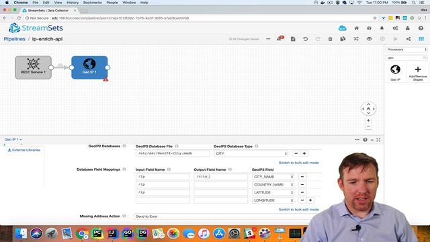430x242 pixels.
Task: Maximize the properties panel
Action: coord(378,140)
